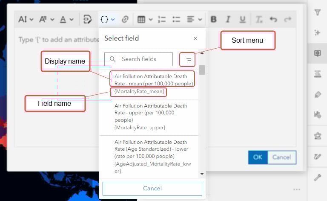The height and width of the screenshot is (201, 327).
Task: Expand the text alignment dropdown arrow
Action: coord(200,20)
